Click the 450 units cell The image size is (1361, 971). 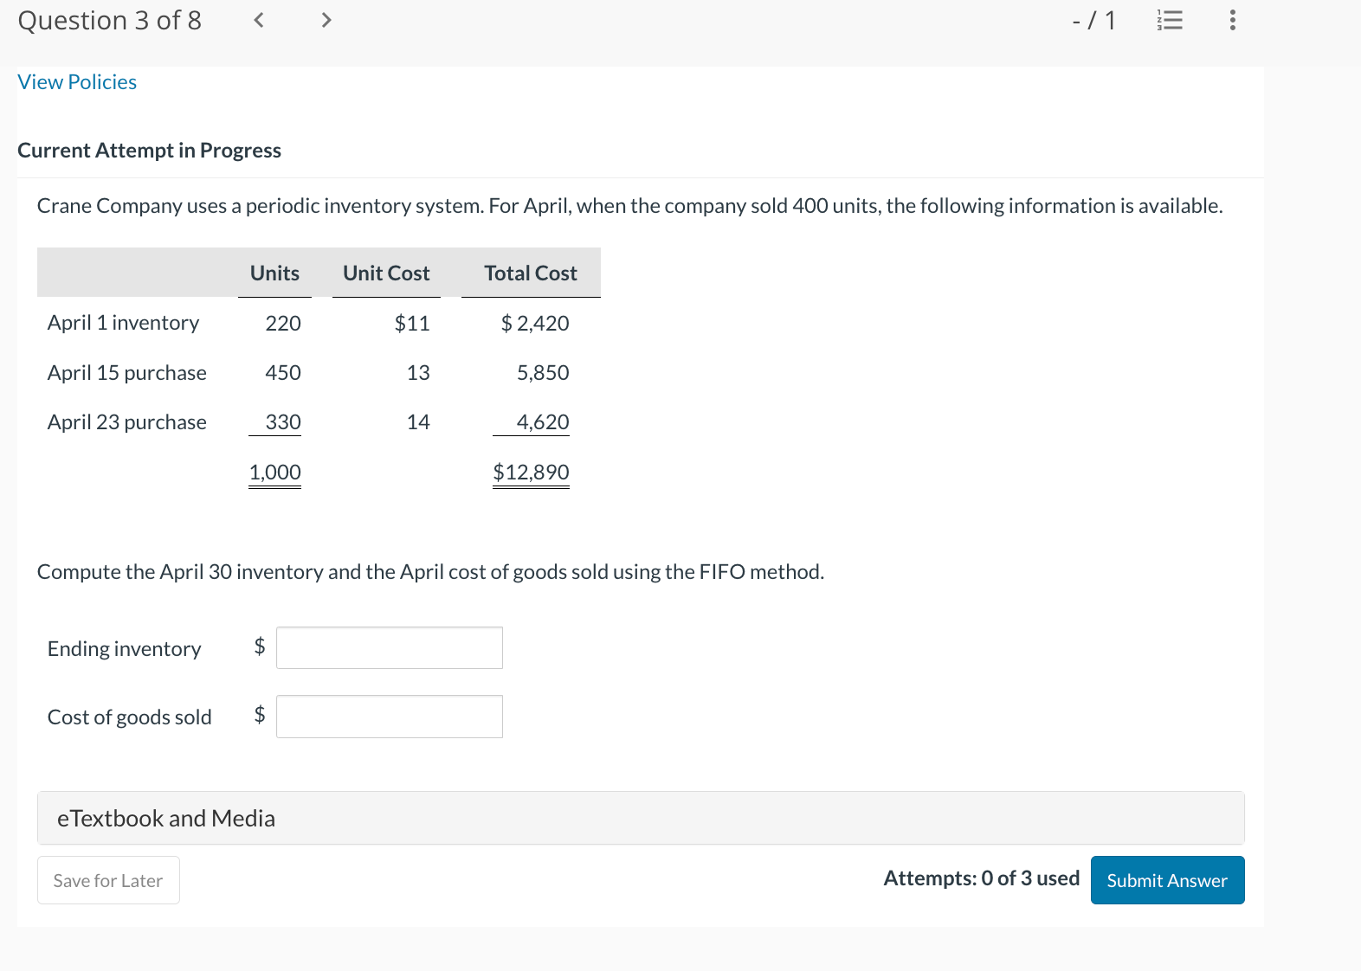[283, 373]
